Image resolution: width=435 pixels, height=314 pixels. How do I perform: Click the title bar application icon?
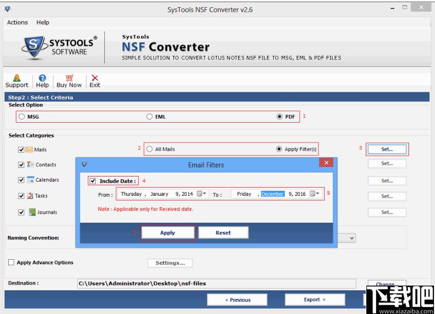point(8,9)
